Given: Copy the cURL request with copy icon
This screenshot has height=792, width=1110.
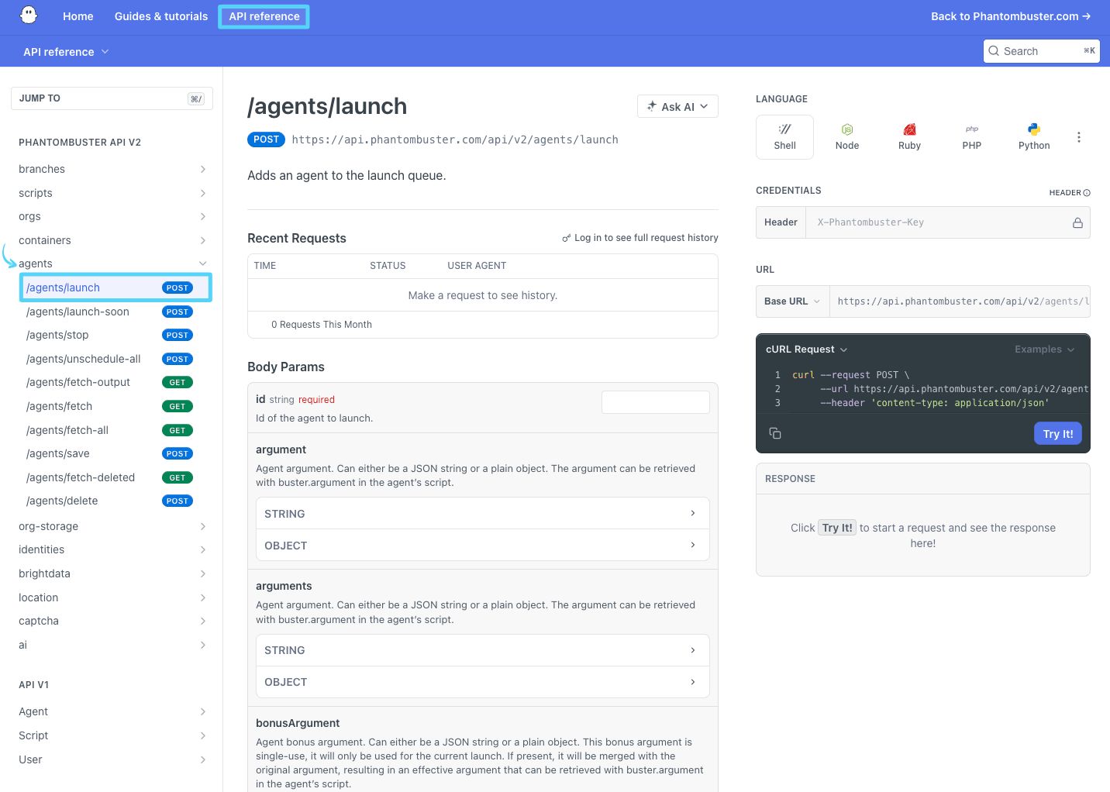Looking at the screenshot, I should (x=775, y=433).
